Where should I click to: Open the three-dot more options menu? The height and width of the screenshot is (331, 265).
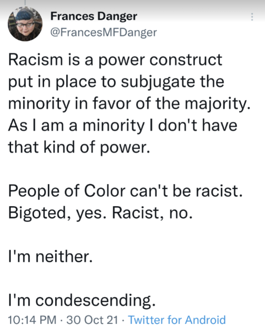point(252,17)
